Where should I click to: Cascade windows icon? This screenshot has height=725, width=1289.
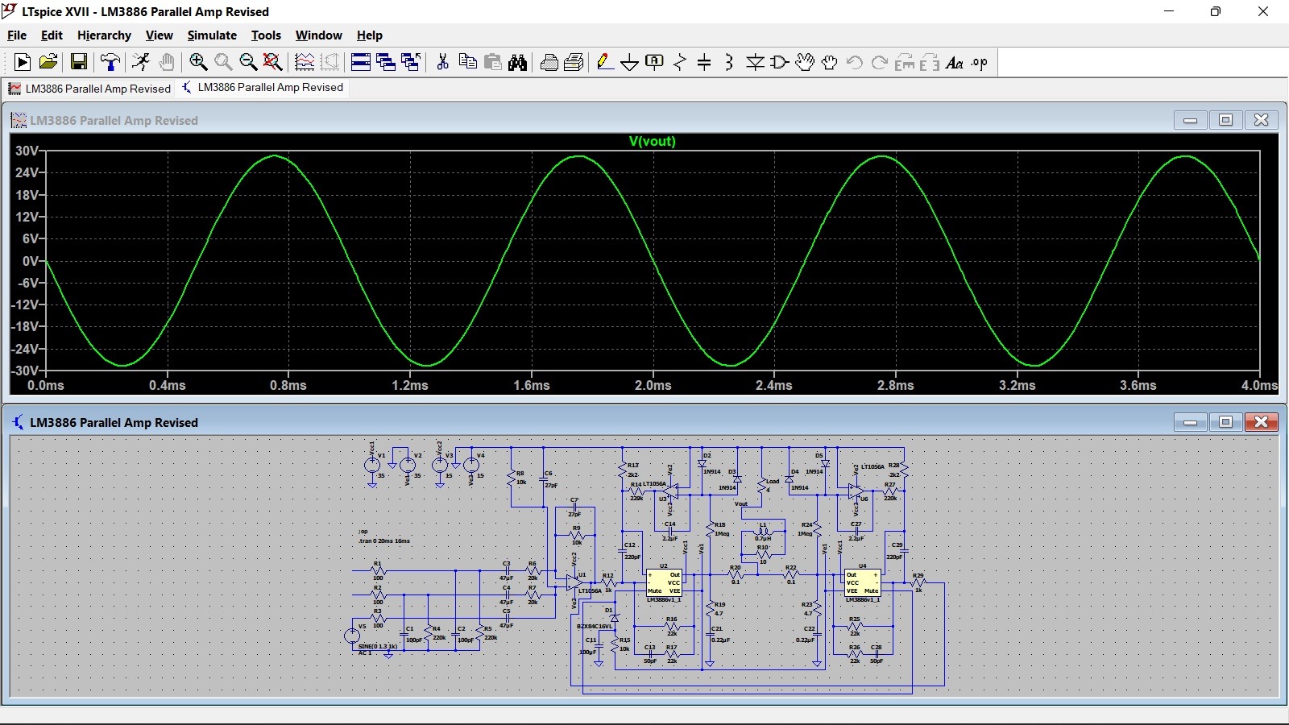386,62
